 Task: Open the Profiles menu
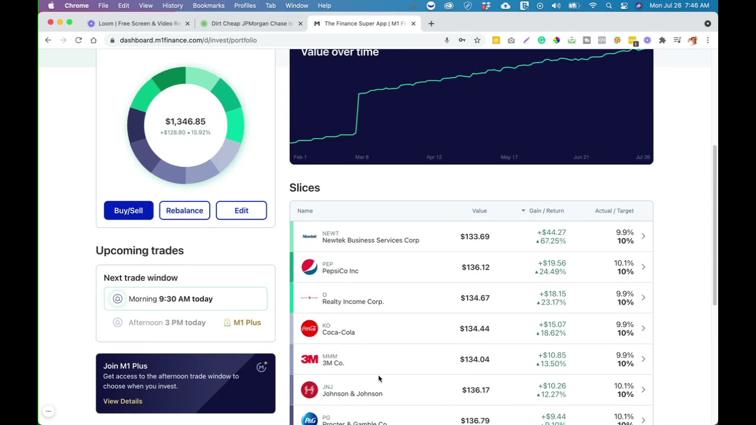tap(245, 5)
